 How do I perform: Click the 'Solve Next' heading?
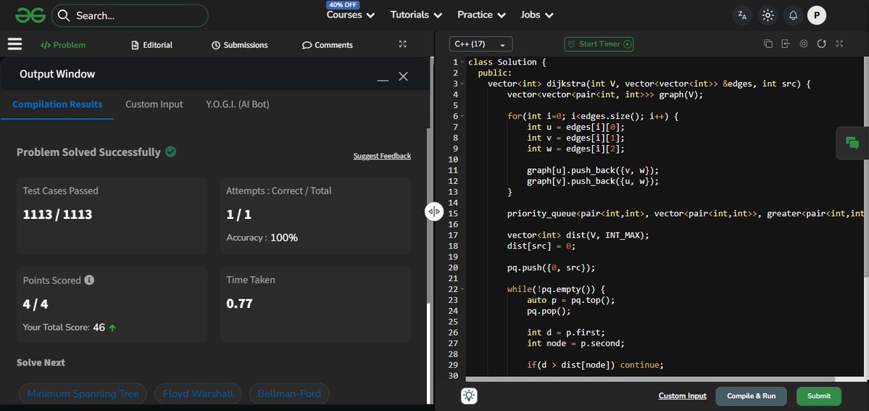41,362
